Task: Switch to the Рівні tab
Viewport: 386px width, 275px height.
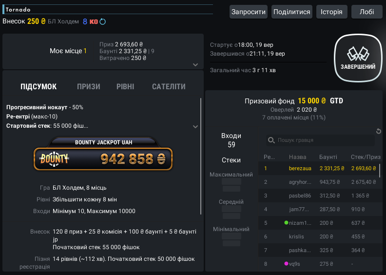Action: pos(125,87)
